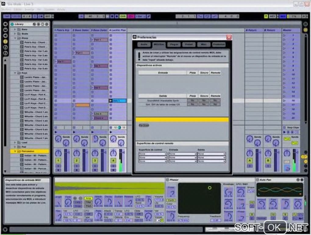Select the highlighted Percussion folder

click(29, 151)
